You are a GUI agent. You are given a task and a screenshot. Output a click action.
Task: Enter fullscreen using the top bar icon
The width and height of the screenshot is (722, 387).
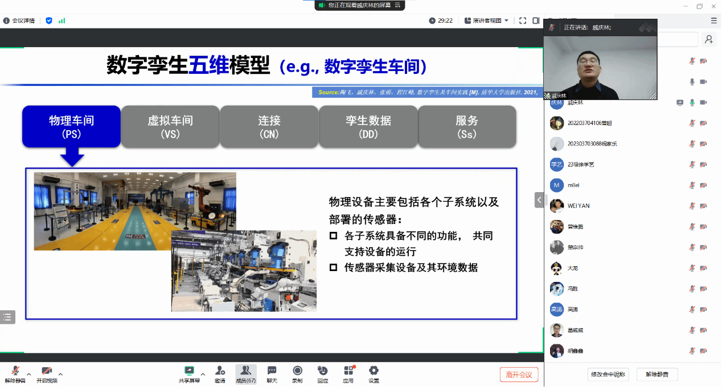pyautogui.click(x=522, y=20)
